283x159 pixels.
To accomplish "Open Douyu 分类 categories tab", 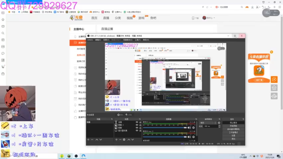I will [x=118, y=18].
